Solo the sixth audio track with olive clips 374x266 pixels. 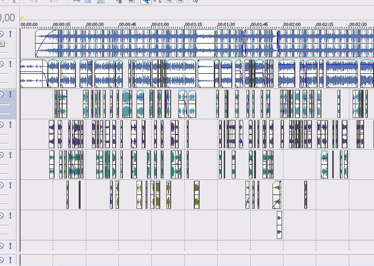pyautogui.click(x=10, y=185)
